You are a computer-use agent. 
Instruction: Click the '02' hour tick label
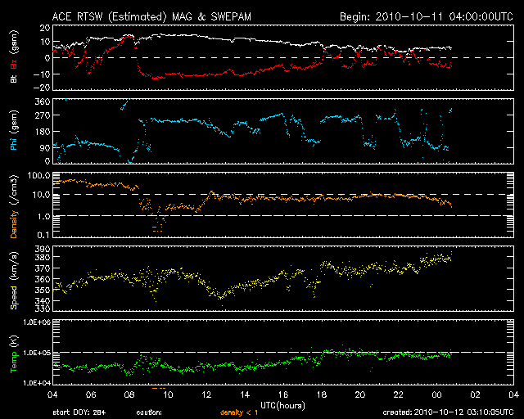pos(475,394)
